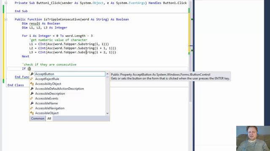Click the wrench icon beside AccessibleDefaultActionDescription
This screenshot has width=270, height=151.
[32, 89]
